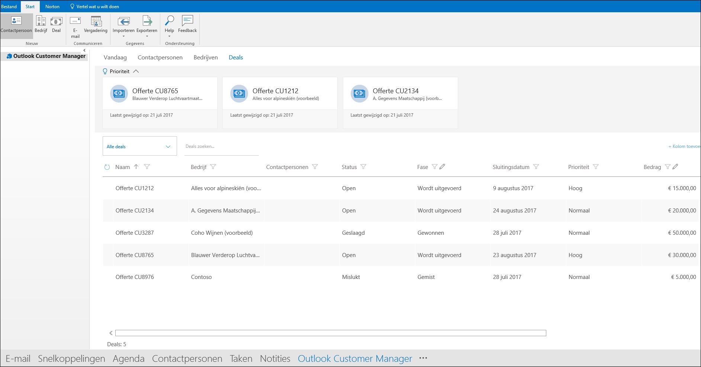Screen dimensions: 701x367
Task: Open the Norton ribbon tab
Action: [x=52, y=6]
